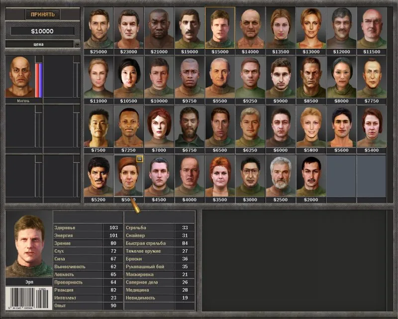Click the $10000 money balance display
Screen dimensions: 398x319
(42, 31)
